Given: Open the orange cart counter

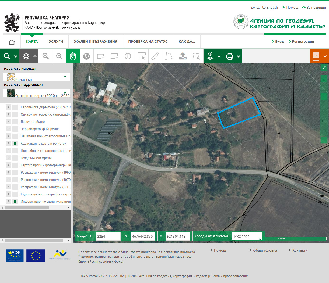Looking at the screenshot, I should click(316, 56).
